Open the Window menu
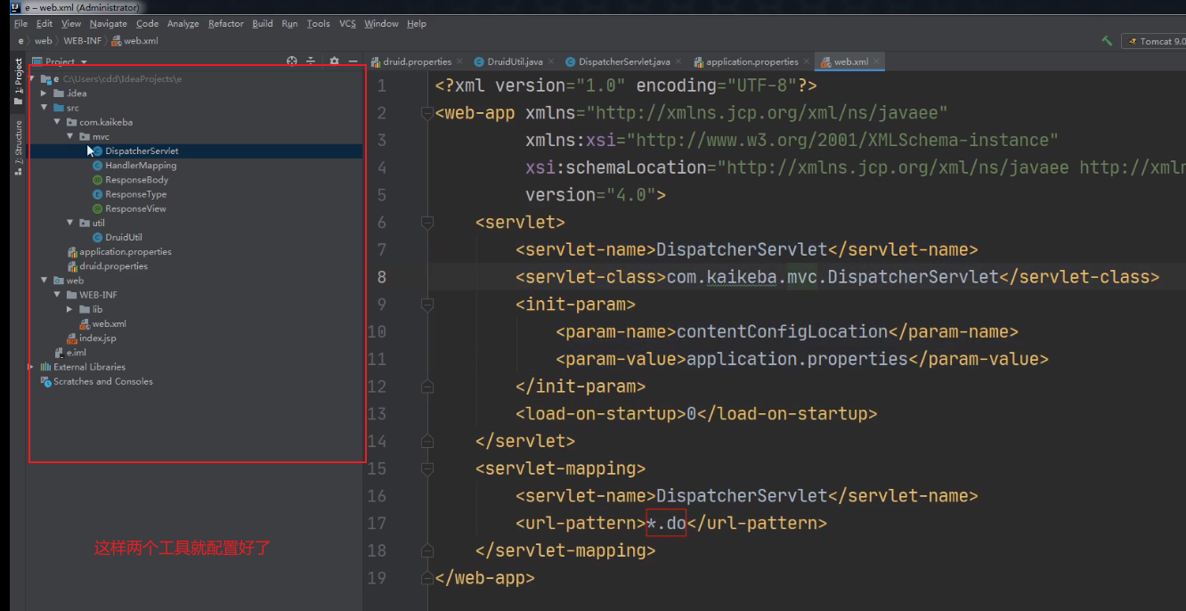The height and width of the screenshot is (611, 1186). pos(382,24)
